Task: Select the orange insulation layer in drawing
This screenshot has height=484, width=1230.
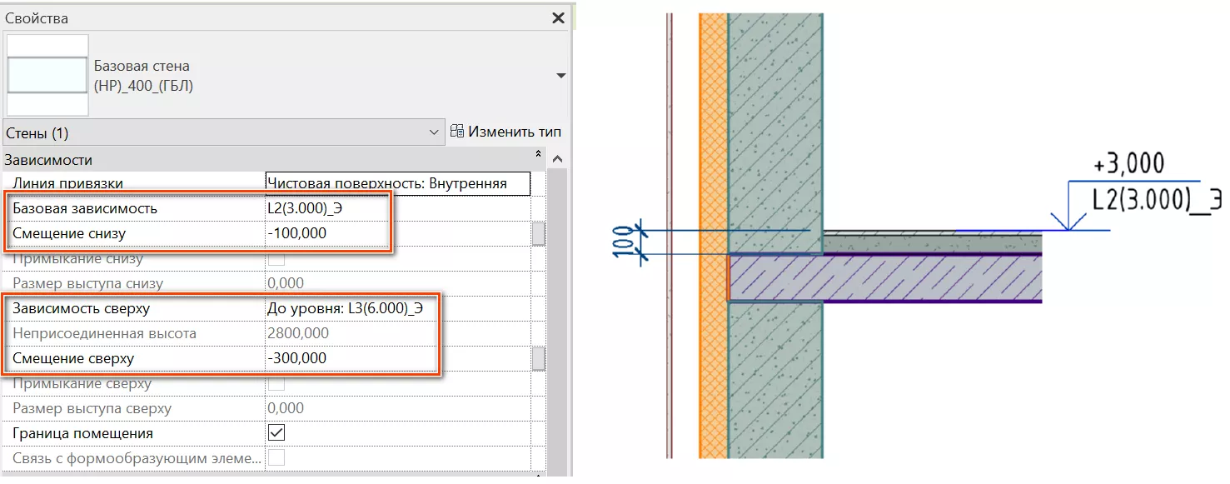Action: (714, 125)
